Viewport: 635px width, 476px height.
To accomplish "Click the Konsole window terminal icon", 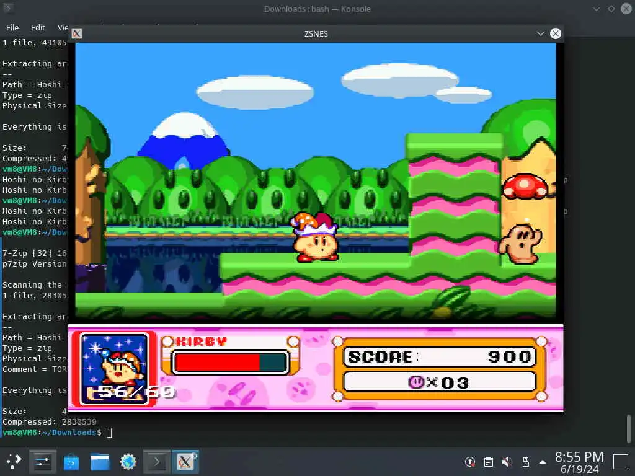I will 7,8.
